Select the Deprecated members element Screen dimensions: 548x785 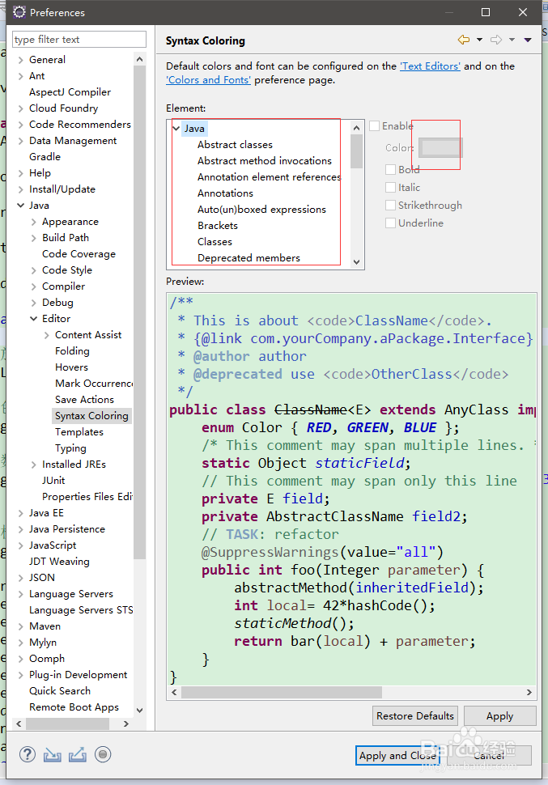pyautogui.click(x=249, y=258)
